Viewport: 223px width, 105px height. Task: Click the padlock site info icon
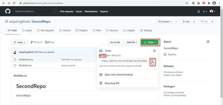[21, 3]
